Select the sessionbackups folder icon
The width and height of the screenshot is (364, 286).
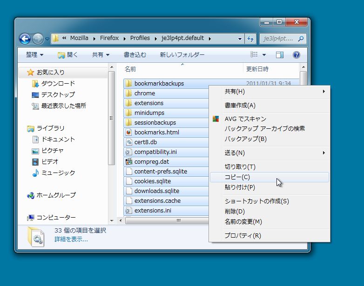(x=128, y=122)
